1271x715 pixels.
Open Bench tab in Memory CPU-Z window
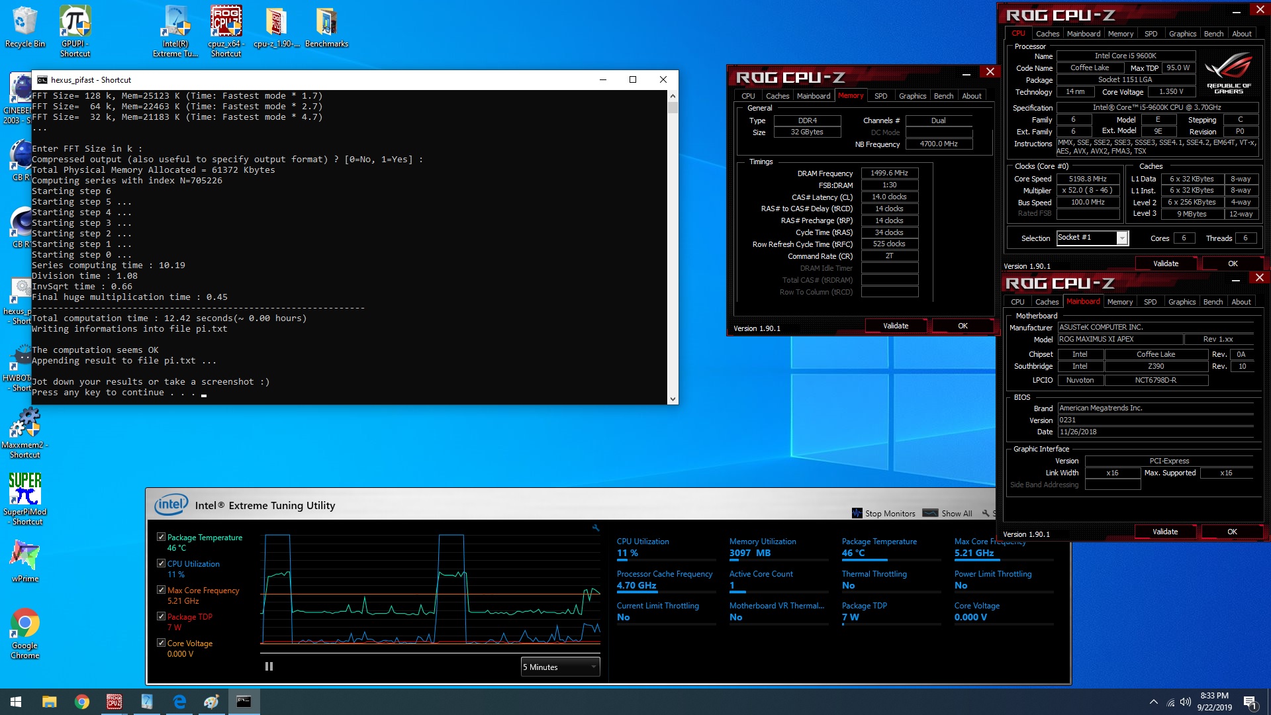[x=943, y=96]
